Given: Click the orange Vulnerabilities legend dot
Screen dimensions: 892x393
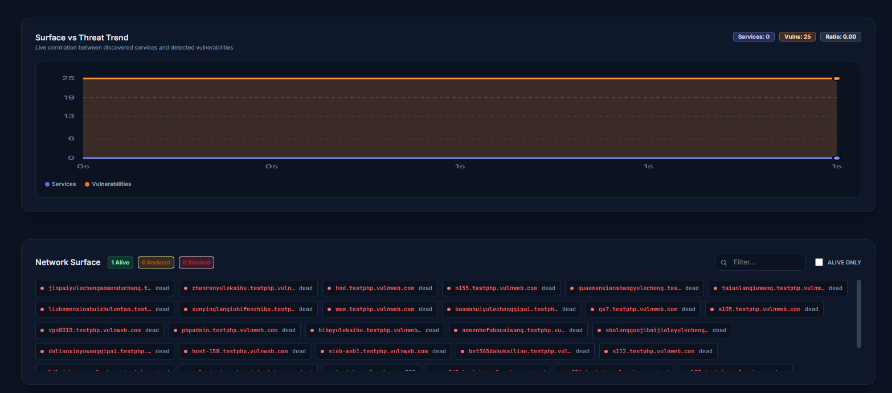Looking at the screenshot, I should pos(87,184).
